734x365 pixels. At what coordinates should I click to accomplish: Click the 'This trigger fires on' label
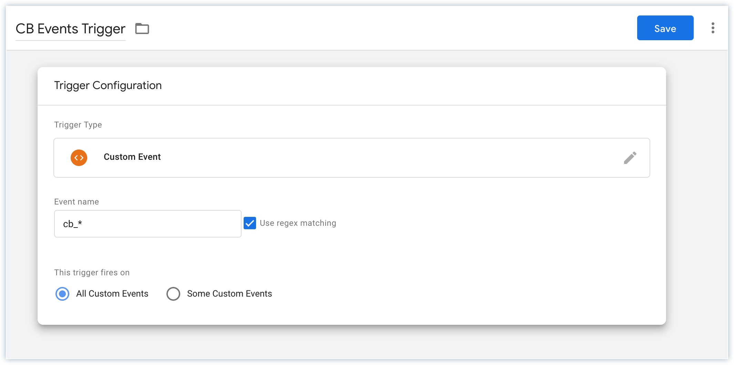coord(92,273)
